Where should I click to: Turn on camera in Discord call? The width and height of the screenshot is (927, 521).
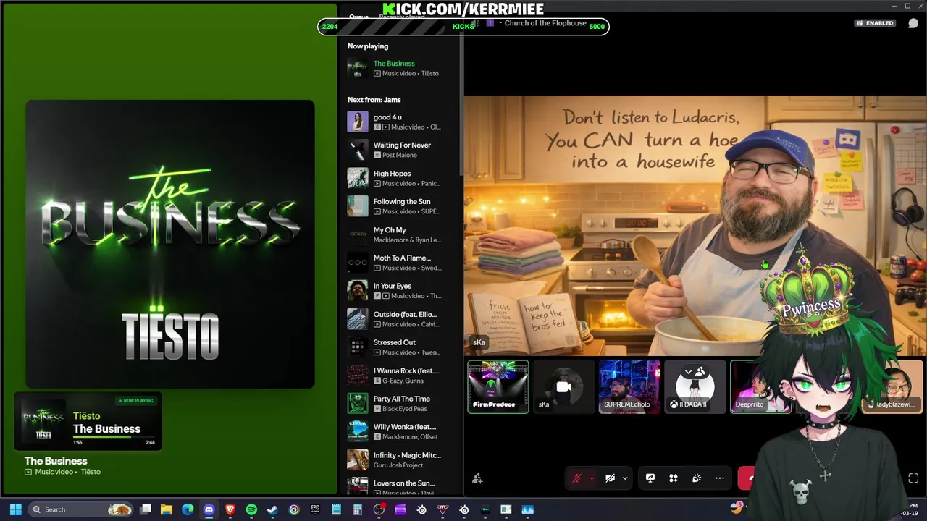point(611,478)
